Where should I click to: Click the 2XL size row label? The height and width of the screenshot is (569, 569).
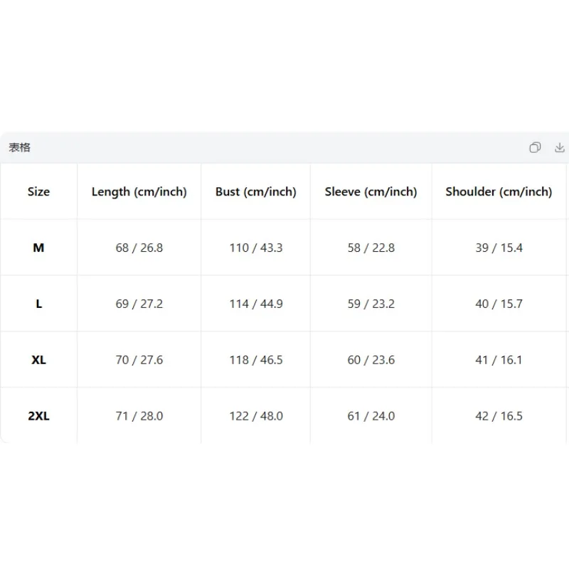tap(38, 416)
